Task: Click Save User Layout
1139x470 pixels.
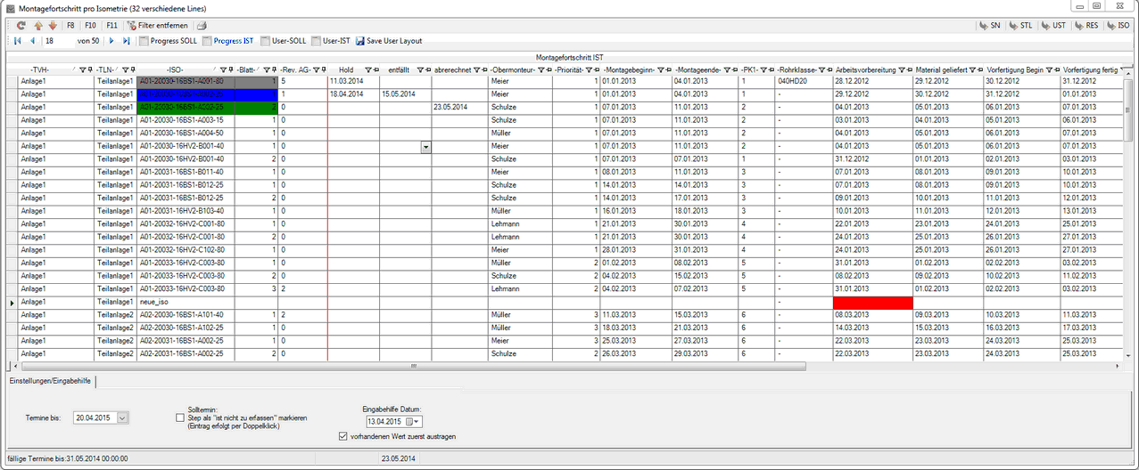Action: [x=388, y=41]
